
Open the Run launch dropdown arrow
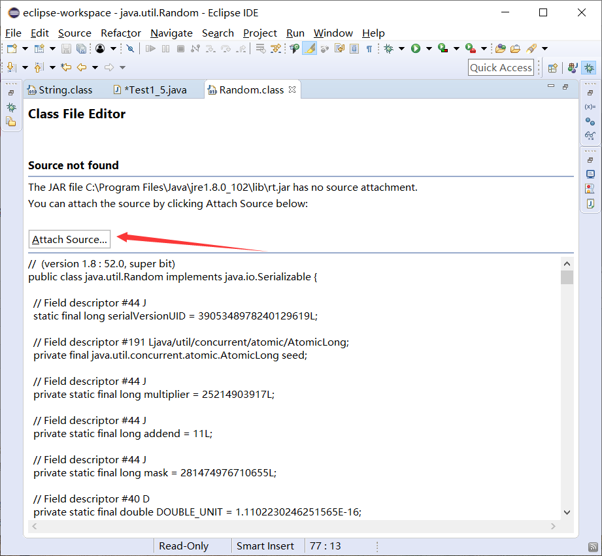[x=429, y=49]
